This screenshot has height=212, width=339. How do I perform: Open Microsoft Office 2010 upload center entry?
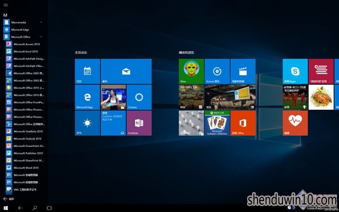click(25, 88)
